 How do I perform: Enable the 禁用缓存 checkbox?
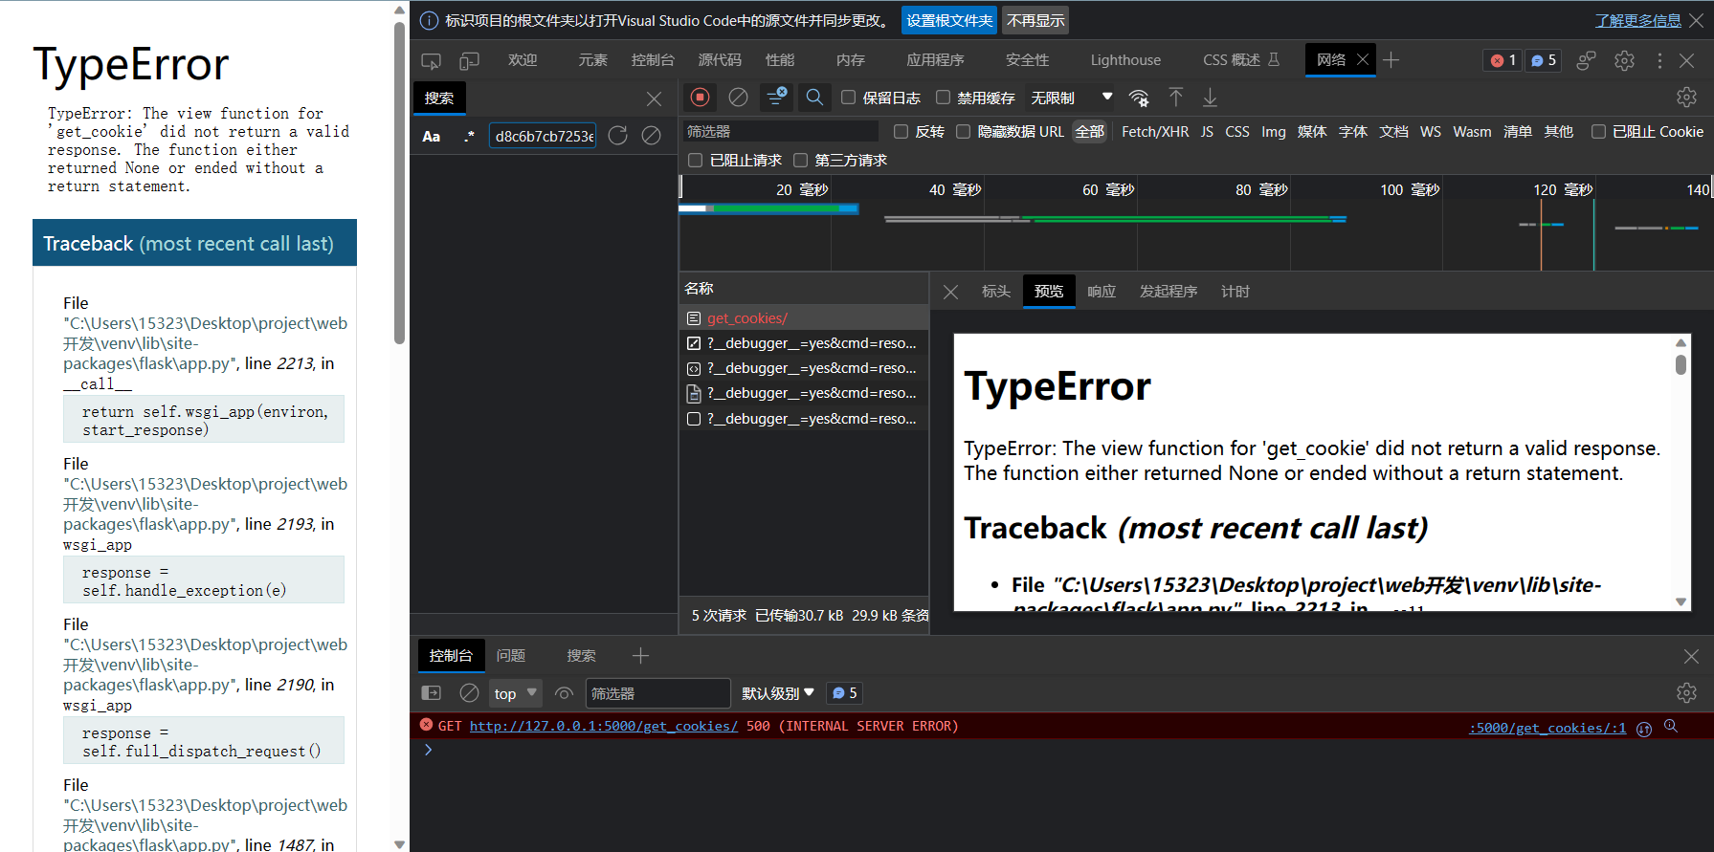coord(943,97)
